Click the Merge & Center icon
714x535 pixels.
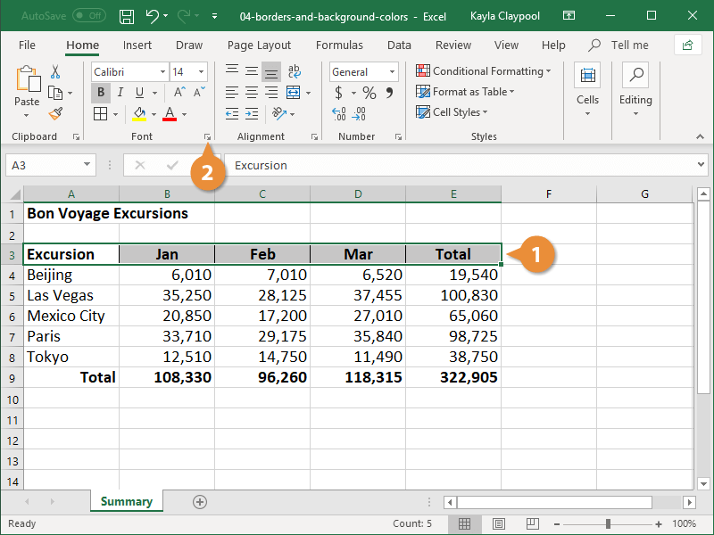293,92
